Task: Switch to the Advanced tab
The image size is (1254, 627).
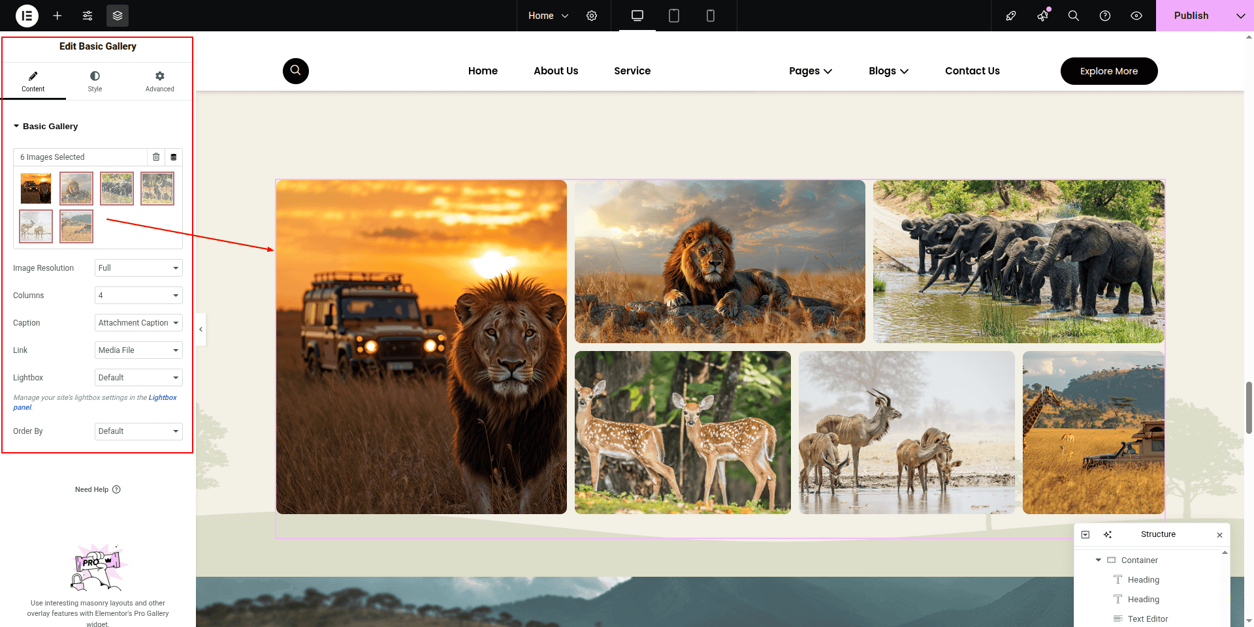Action: (x=159, y=82)
